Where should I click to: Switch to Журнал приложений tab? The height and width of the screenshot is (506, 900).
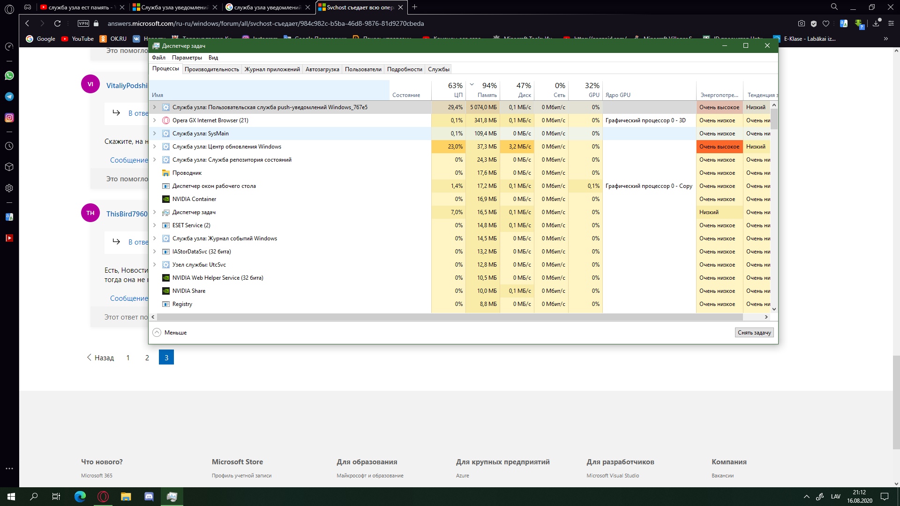tap(272, 69)
